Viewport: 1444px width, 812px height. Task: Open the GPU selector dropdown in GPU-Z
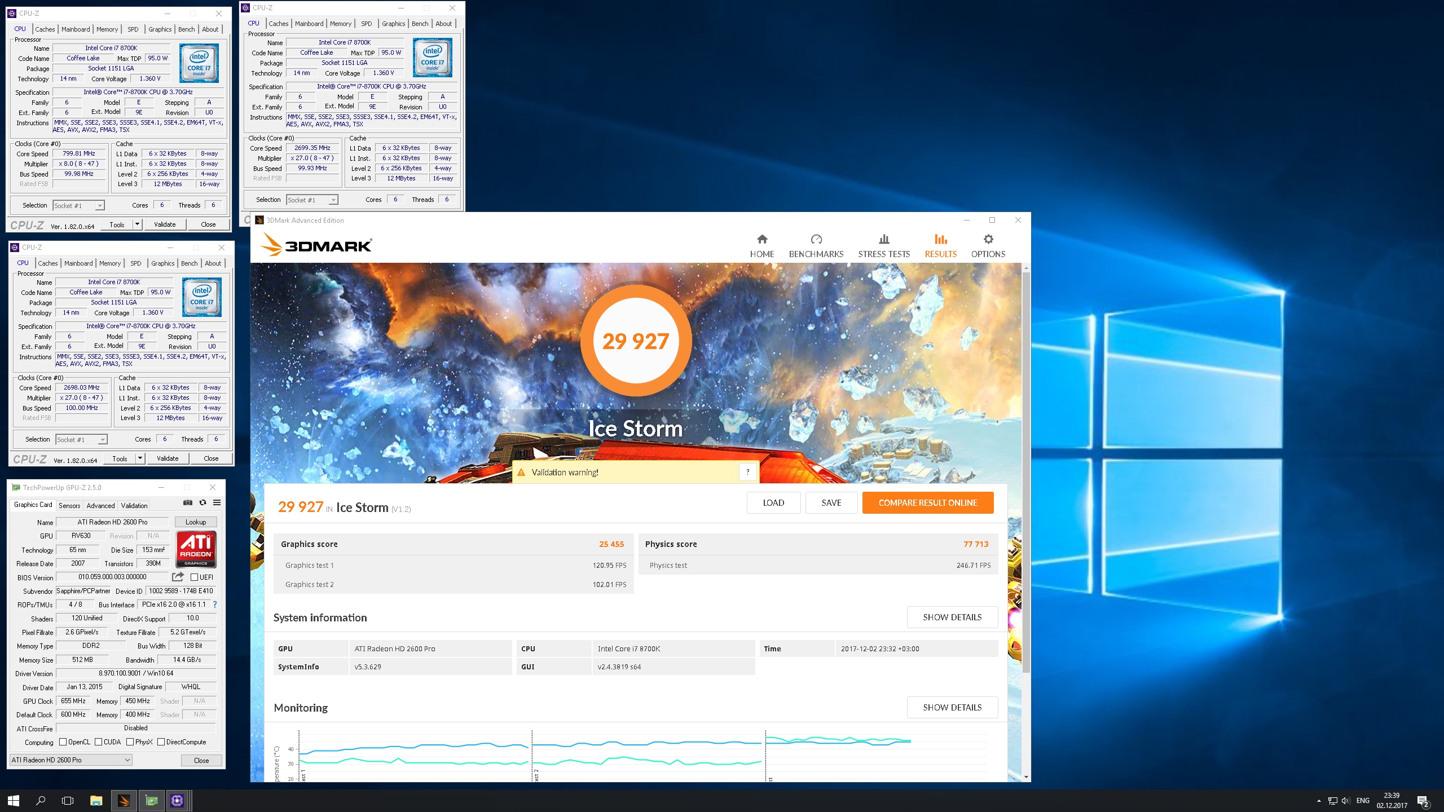(x=71, y=760)
